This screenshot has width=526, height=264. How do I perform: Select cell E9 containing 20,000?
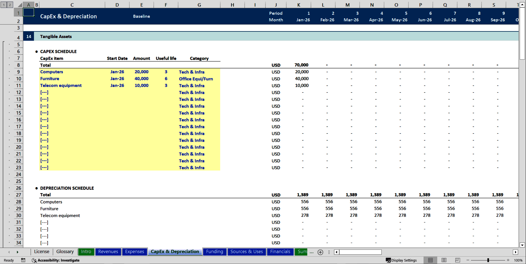141,72
